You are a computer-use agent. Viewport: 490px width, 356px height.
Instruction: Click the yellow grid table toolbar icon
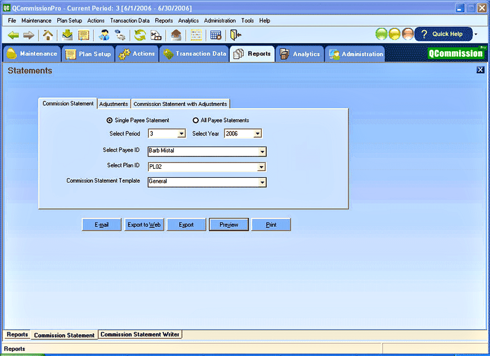click(196, 35)
